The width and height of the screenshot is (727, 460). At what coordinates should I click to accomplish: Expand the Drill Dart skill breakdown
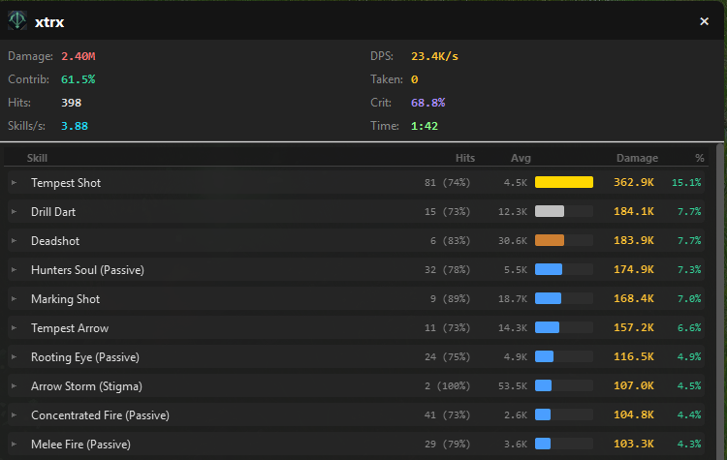tap(14, 211)
